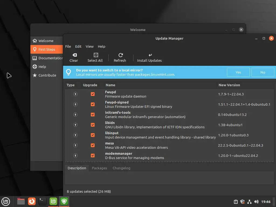276x207 pixels.
Task: Click version 0.140ubuntu13.2
Action: coord(232,115)
